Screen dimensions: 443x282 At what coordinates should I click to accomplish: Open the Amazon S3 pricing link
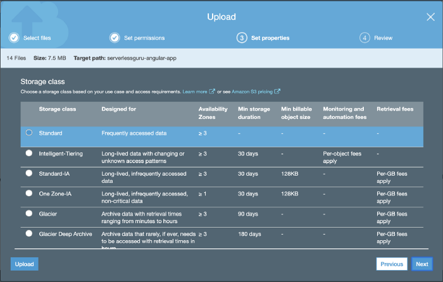coord(252,92)
